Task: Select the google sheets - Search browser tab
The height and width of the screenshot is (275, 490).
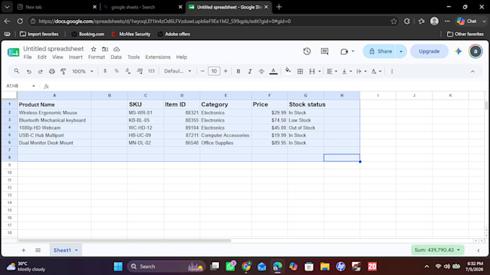Action: click(x=143, y=7)
